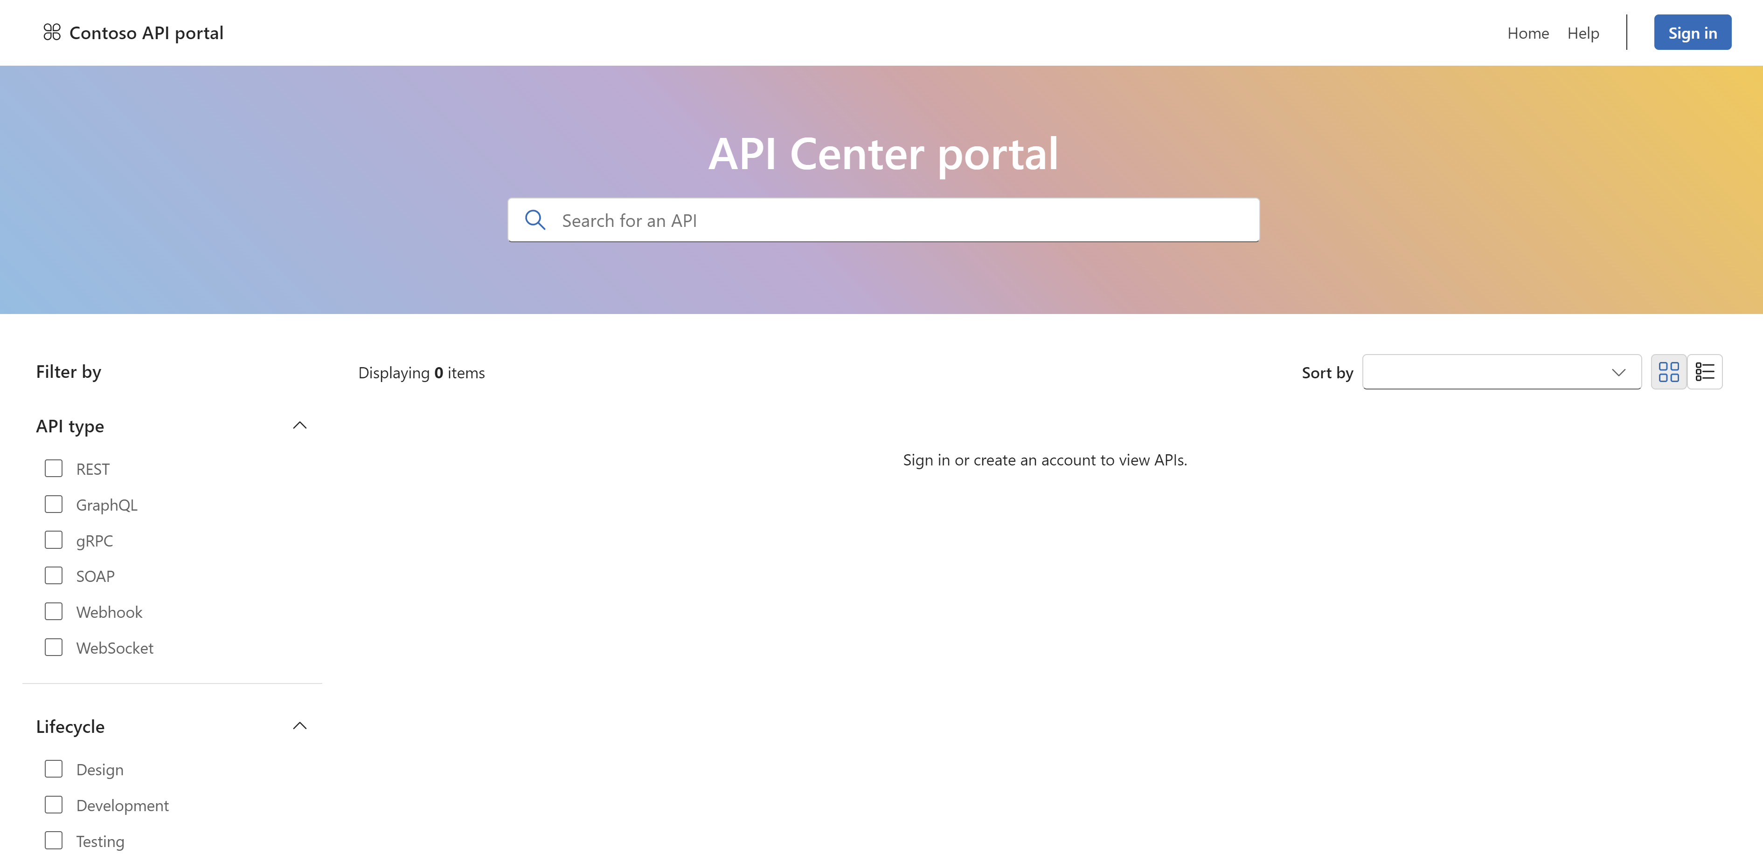This screenshot has height=854, width=1763.
Task: Click the search magnifier icon
Action: coord(535,219)
